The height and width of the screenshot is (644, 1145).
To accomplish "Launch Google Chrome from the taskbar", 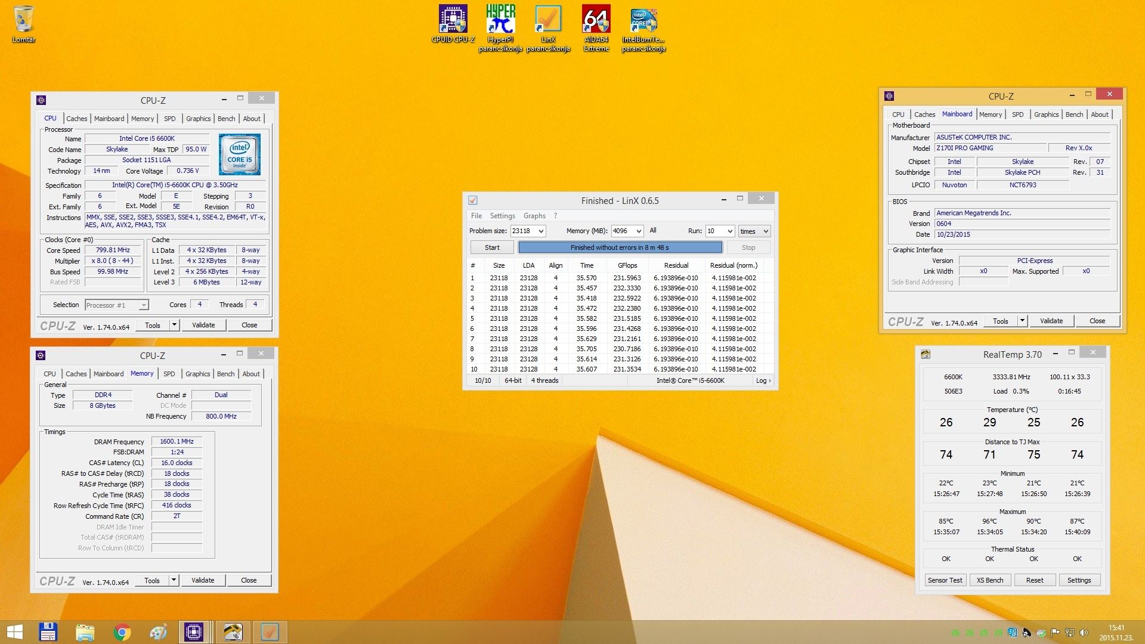I will click(122, 632).
